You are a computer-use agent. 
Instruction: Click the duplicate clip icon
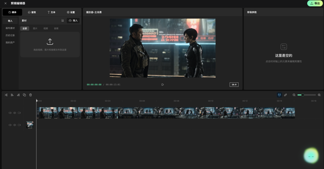point(24,95)
